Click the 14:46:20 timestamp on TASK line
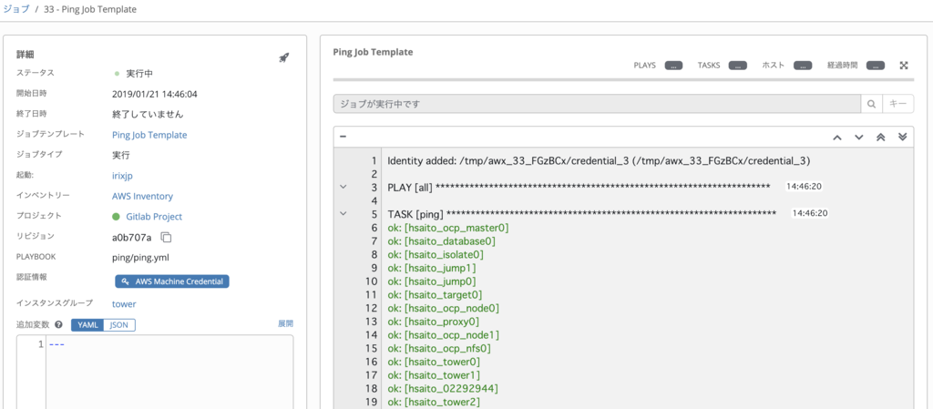Image resolution: width=933 pixels, height=409 pixels. pos(810,213)
